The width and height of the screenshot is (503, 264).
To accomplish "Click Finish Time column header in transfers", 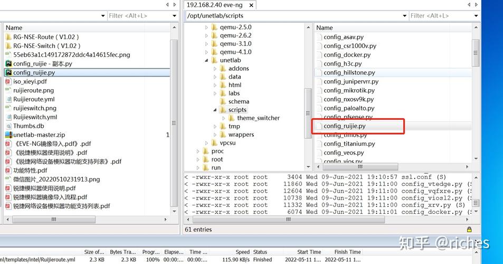I will click(347, 252).
